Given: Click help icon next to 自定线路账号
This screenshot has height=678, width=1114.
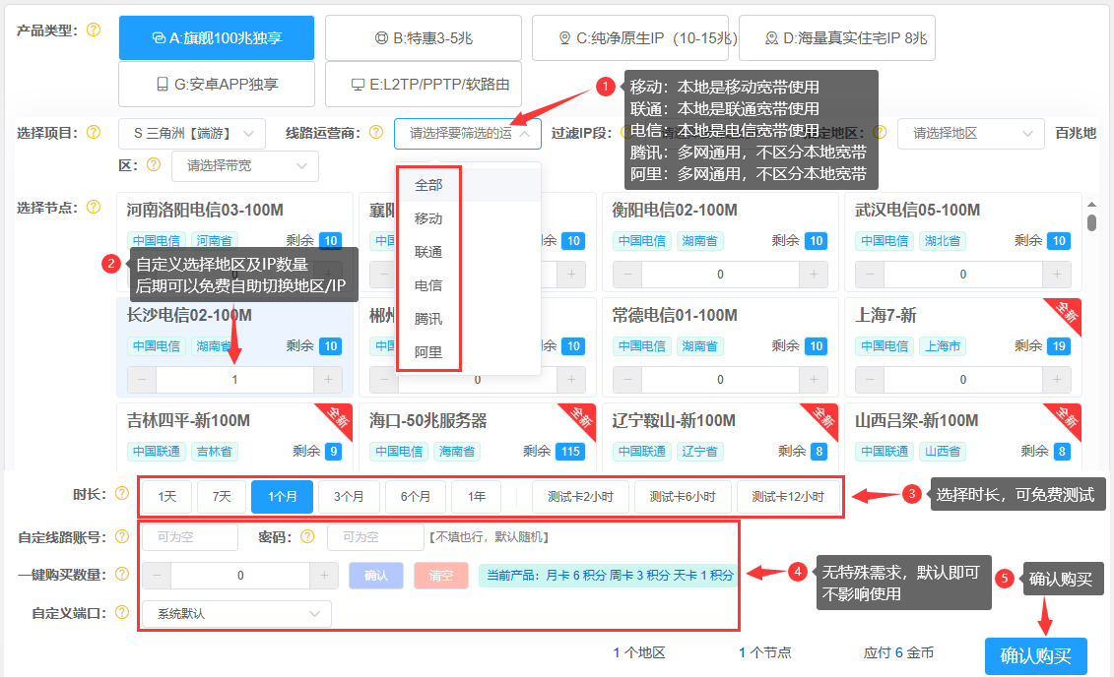Looking at the screenshot, I should [x=122, y=536].
